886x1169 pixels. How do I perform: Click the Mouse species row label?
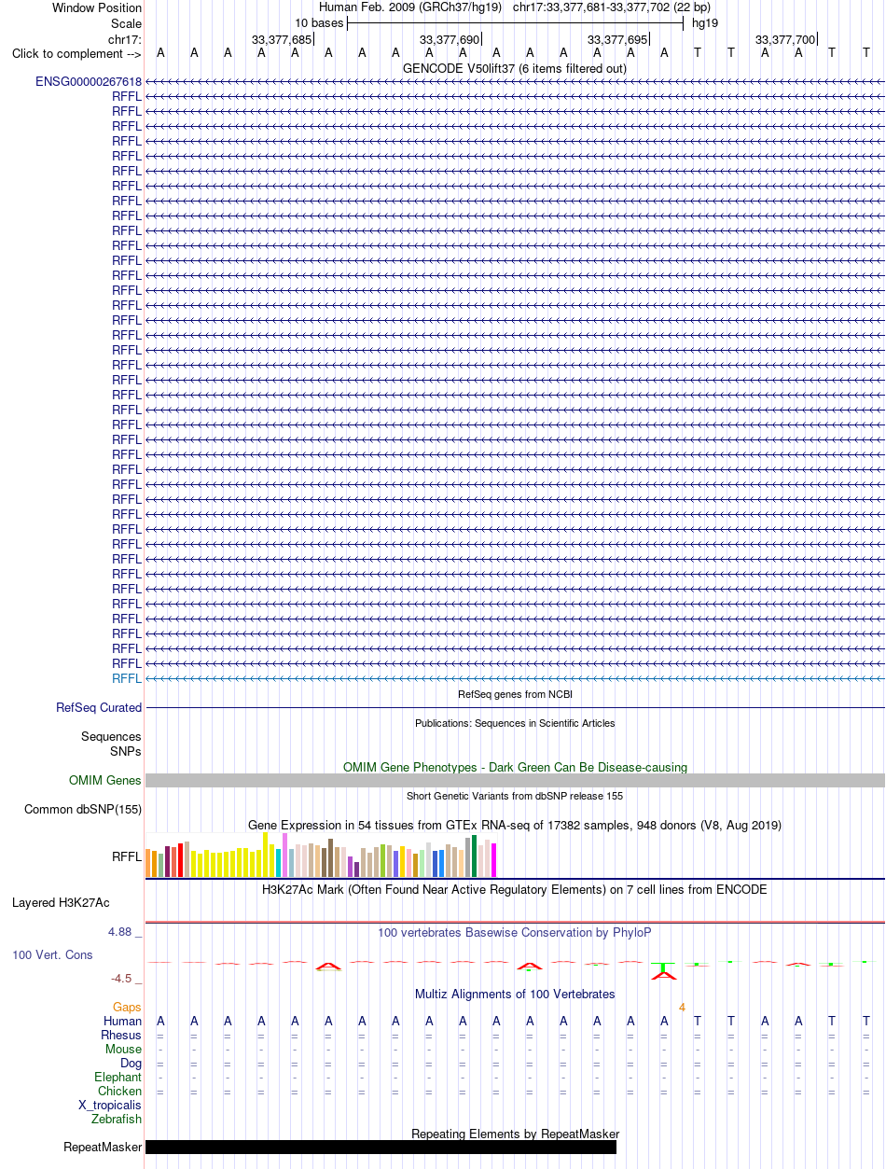tap(124, 1050)
